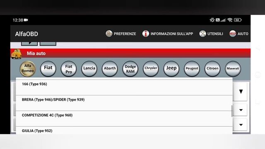Click the Mia auto header
The width and height of the screenshot is (265, 149).
coord(130,53)
